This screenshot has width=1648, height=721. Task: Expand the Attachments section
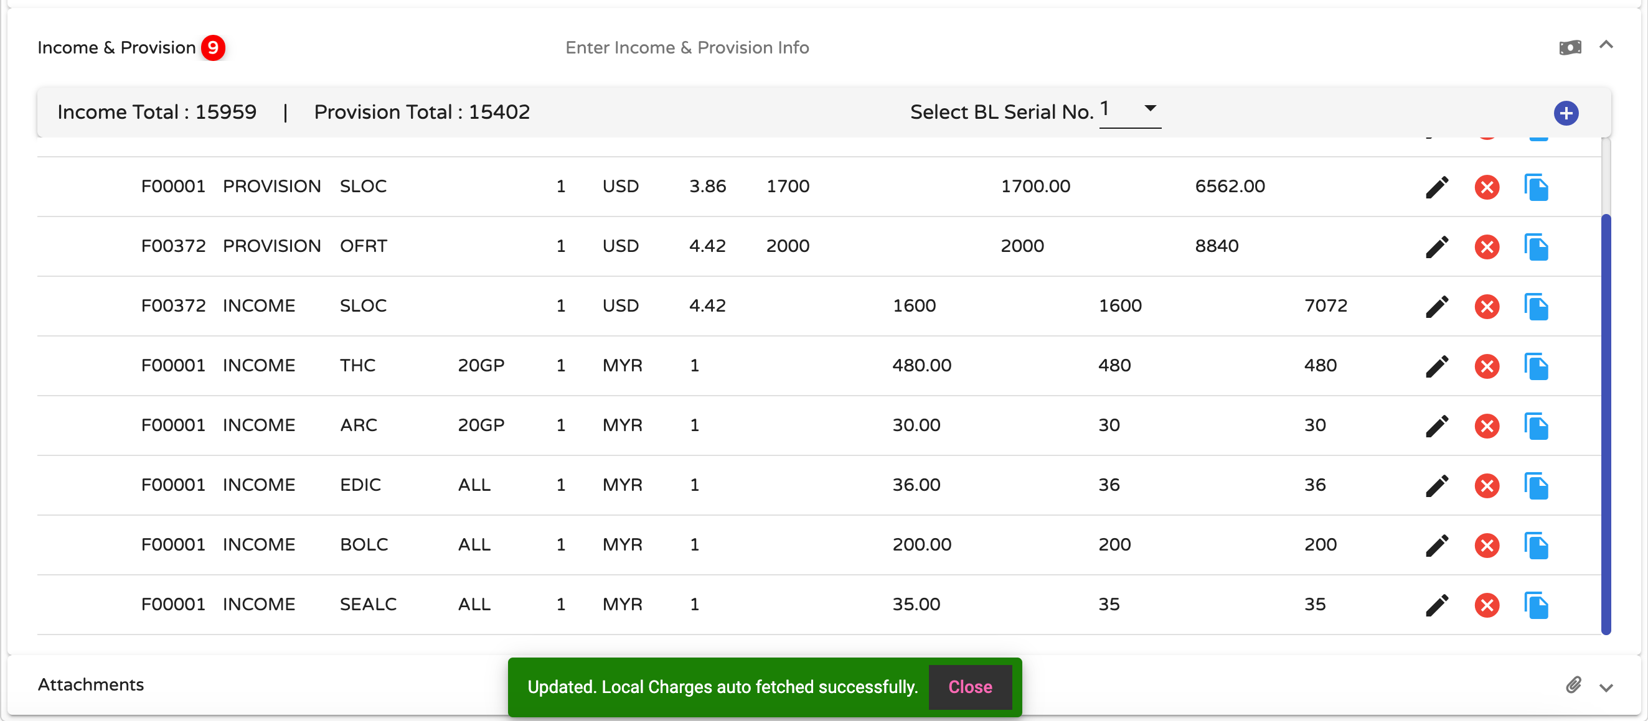pos(1606,688)
